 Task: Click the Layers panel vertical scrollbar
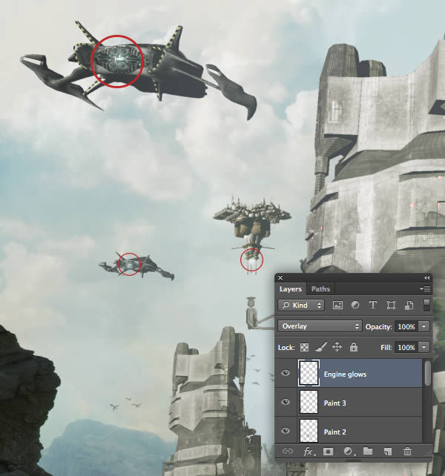pos(427,374)
